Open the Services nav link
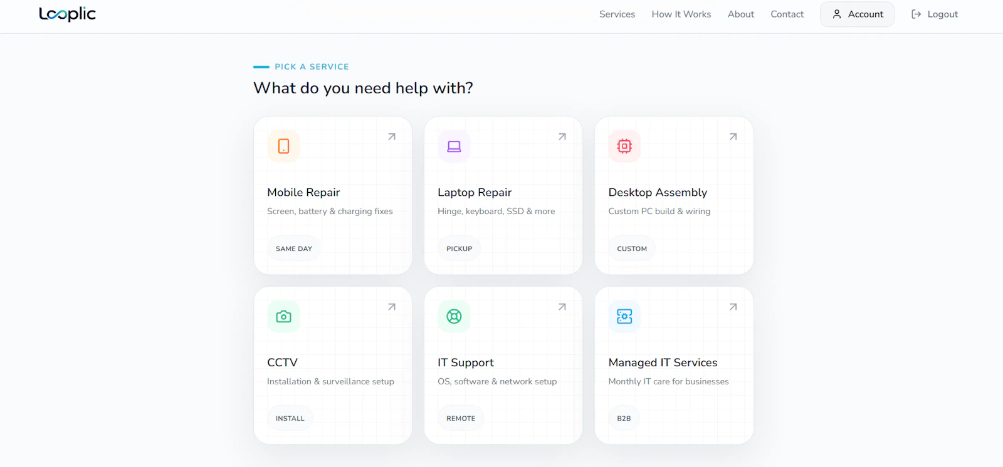This screenshot has width=1003, height=467. point(617,14)
